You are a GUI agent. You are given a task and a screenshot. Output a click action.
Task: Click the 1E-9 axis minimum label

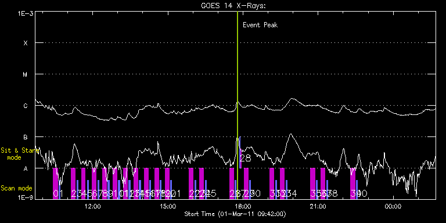(x=26, y=197)
